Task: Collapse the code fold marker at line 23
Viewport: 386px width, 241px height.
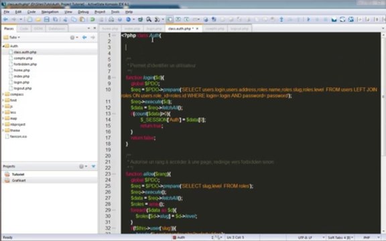Action: click(114, 174)
